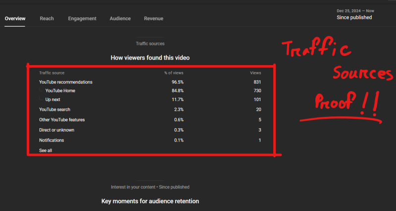Click the Traffic sources card label
This screenshot has width=396, height=211.
tap(150, 44)
